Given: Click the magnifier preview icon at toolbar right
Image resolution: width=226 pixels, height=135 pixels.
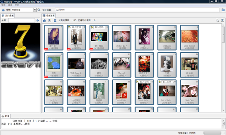Looking at the screenshot, I should point(217,20).
